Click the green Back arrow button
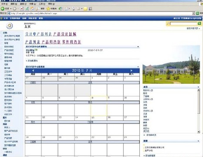203x157 pixels. (3, 9)
